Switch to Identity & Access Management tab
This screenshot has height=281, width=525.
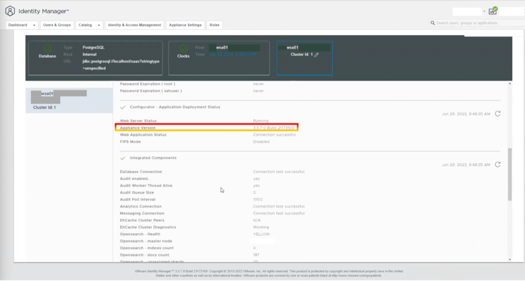(x=135, y=25)
